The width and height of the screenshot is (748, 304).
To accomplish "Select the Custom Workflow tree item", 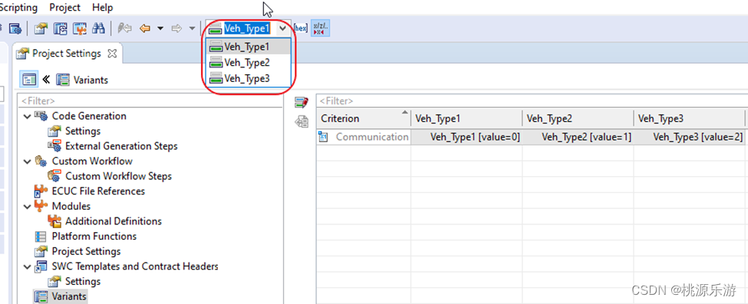I will [93, 161].
